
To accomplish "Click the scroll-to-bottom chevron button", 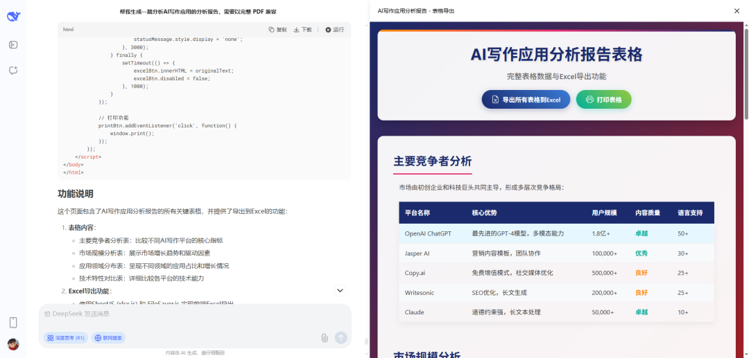I will coord(340,290).
